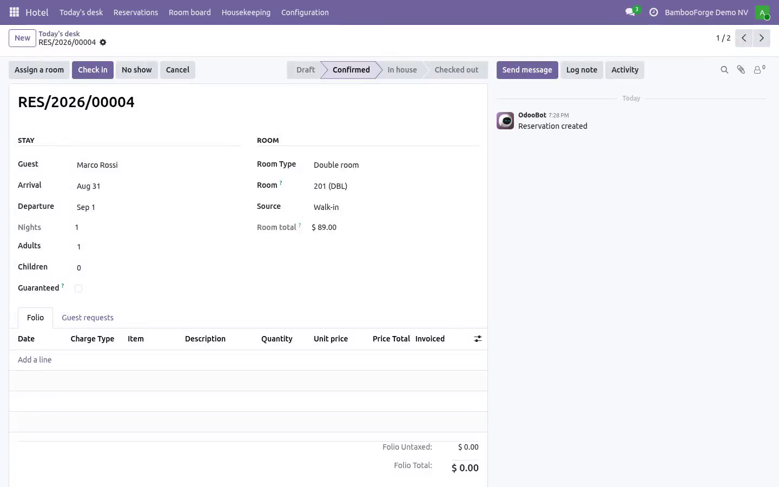779x487 pixels.
Task: Open folio column settings icon
Action: tap(478, 339)
